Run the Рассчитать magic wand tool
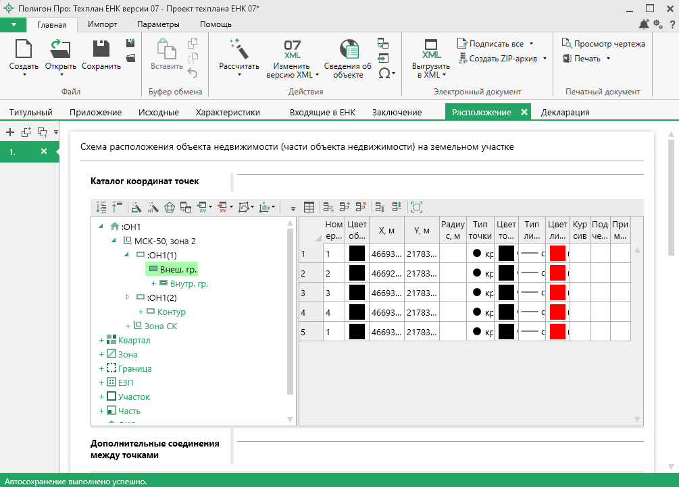This screenshot has height=487, width=679. tap(238, 50)
